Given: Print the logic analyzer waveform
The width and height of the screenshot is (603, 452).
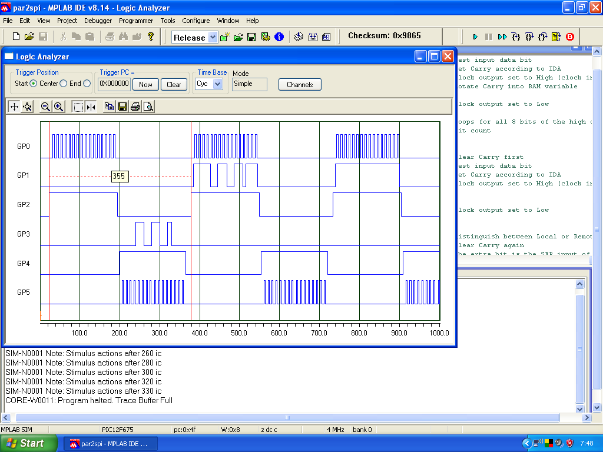Looking at the screenshot, I should click(x=135, y=107).
